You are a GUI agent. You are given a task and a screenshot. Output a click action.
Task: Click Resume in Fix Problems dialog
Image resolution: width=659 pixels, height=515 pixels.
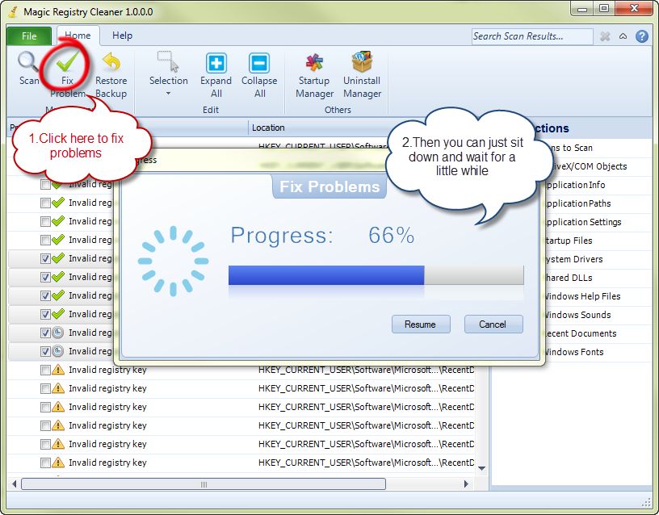point(421,324)
